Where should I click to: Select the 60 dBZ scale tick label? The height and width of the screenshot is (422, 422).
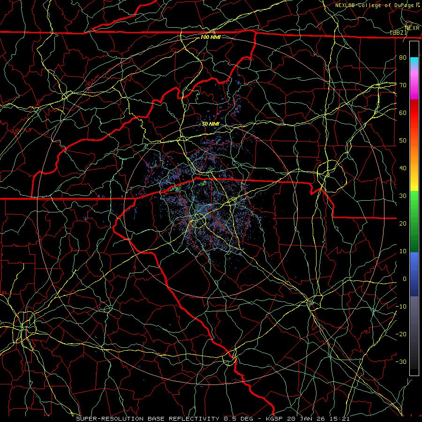click(403, 113)
